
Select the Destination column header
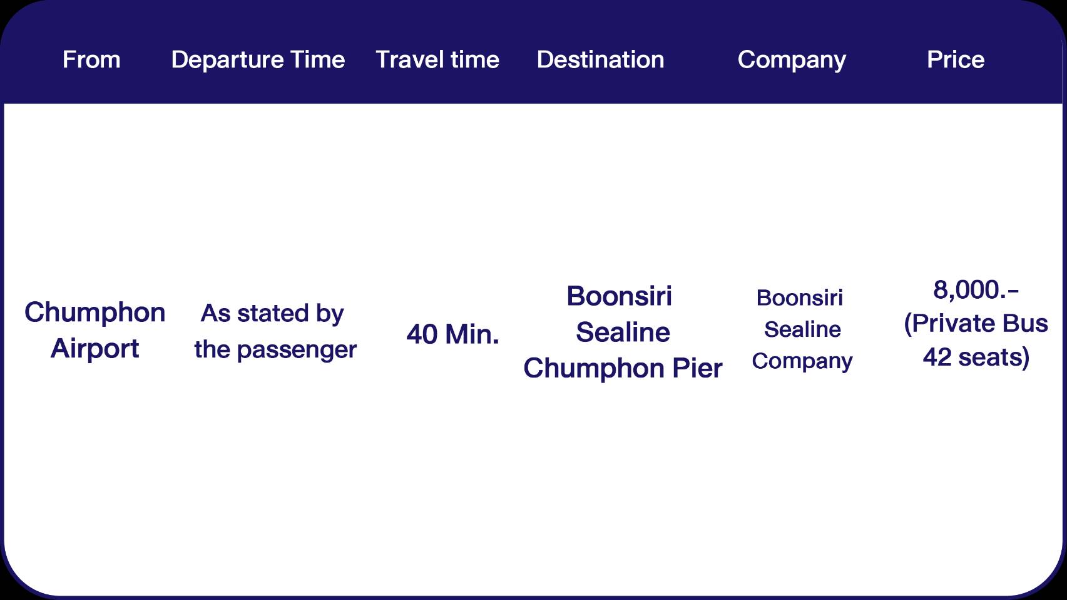point(600,60)
